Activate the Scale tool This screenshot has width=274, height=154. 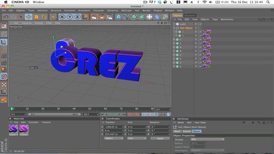pyautogui.click(x=36, y=17)
